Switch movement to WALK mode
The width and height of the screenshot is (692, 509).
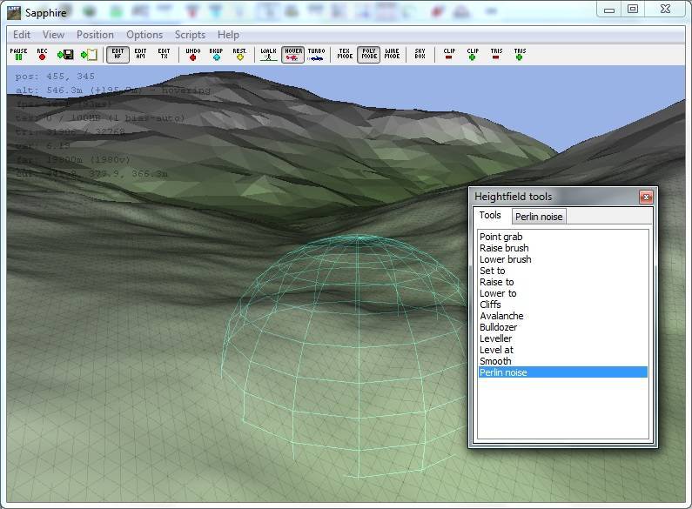click(269, 55)
